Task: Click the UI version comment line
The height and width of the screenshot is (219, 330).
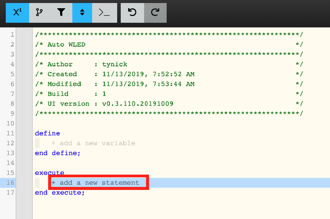Action: click(x=169, y=104)
